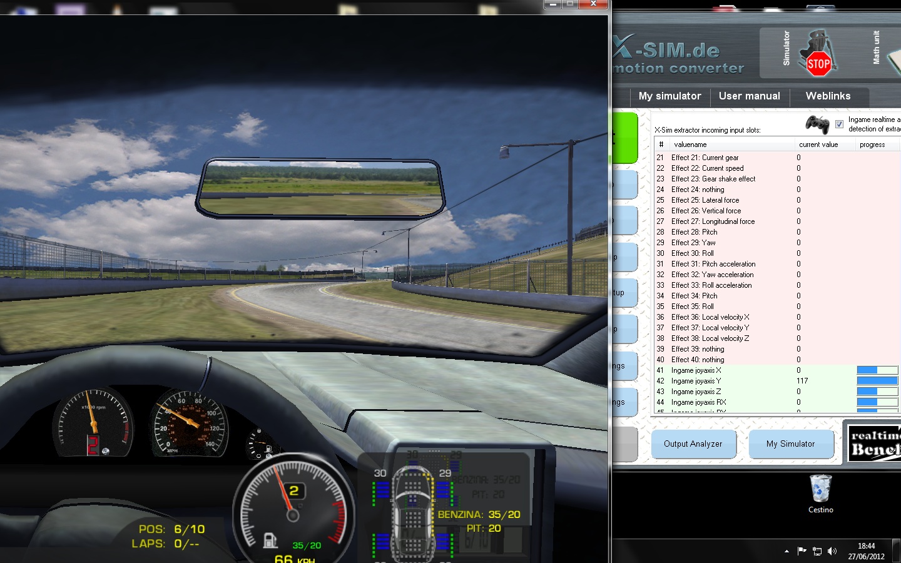Select row Ingame joyaxis X

pyautogui.click(x=776, y=370)
